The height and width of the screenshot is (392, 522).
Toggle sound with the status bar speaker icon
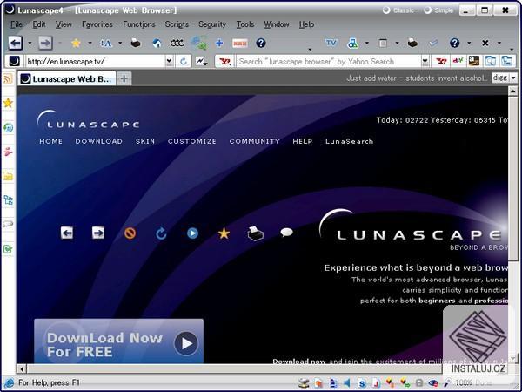tap(347, 383)
